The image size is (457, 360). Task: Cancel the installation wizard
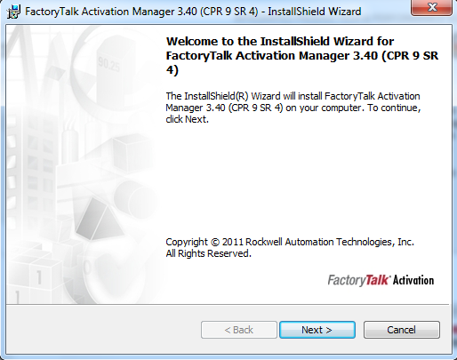point(402,330)
